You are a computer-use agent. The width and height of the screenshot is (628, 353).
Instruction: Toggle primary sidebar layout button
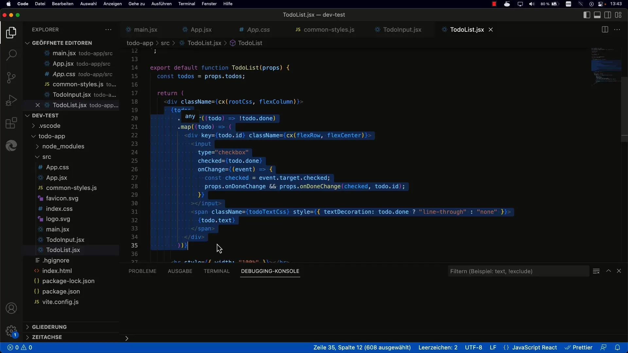point(587,15)
